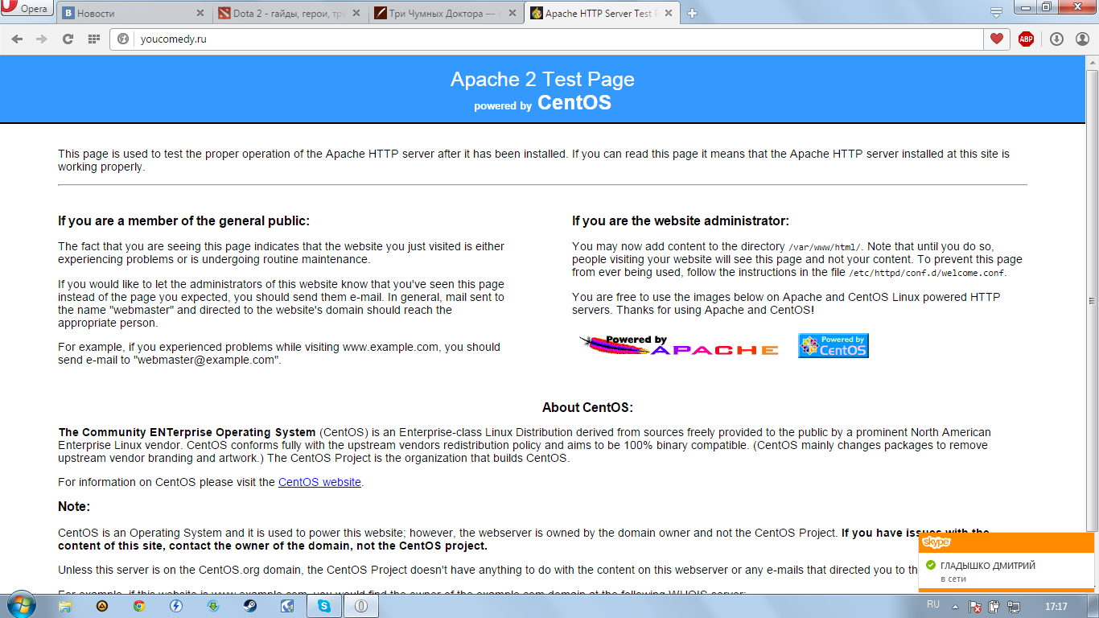Image resolution: width=1099 pixels, height=618 pixels.
Task: Close the Apache HTTP Server Test tab
Action: point(669,14)
